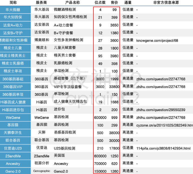The image size is (193, 174).
Task: Select the 华大知因保 row label
Action: 16,17
